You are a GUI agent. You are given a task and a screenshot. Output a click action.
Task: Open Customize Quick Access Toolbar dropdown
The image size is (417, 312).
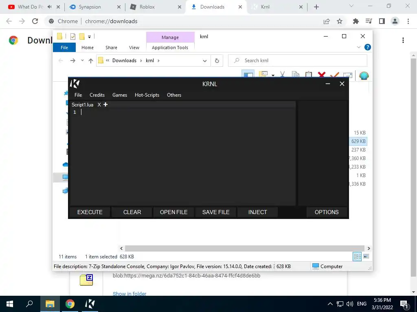pos(89,37)
